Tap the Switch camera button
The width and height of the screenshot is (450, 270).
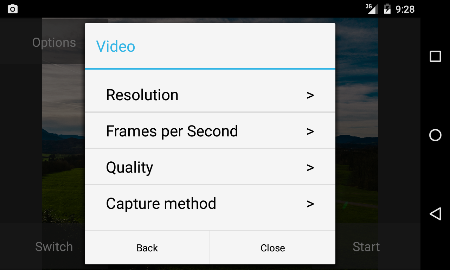click(54, 247)
